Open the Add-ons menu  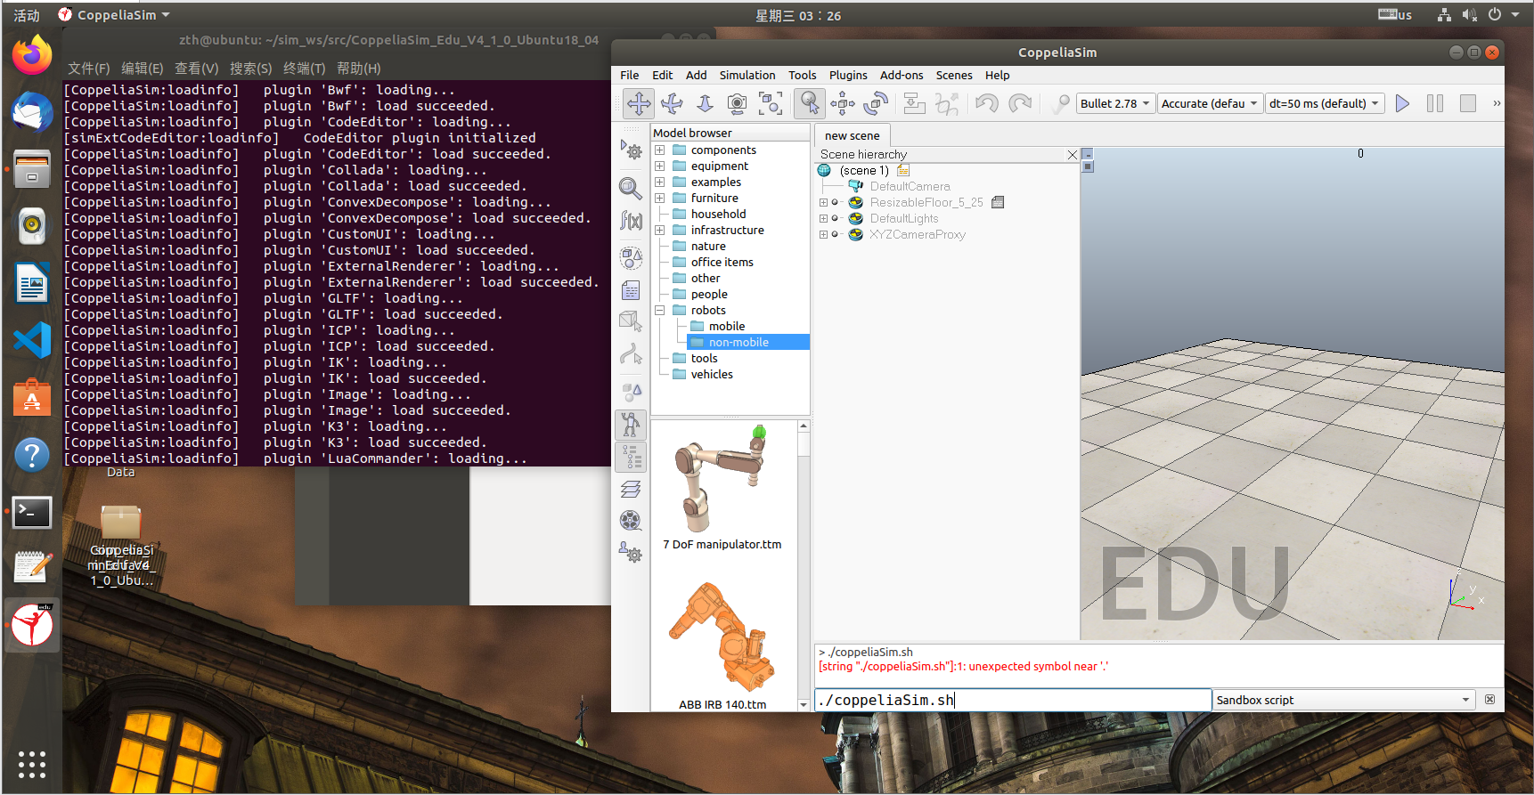click(902, 76)
